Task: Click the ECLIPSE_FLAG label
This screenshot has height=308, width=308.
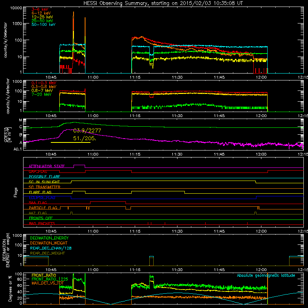Action: tap(42, 198)
